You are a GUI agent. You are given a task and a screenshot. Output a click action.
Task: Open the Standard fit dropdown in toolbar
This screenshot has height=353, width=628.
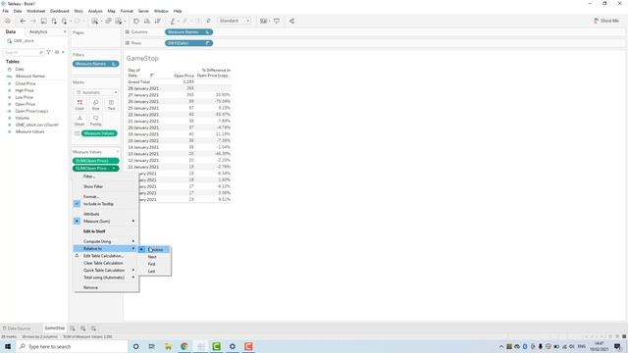point(235,21)
